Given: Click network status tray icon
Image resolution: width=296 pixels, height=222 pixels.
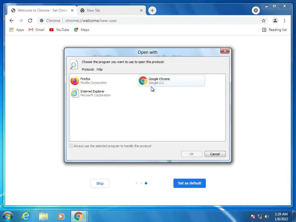Looking at the screenshot, I should click(x=260, y=216).
